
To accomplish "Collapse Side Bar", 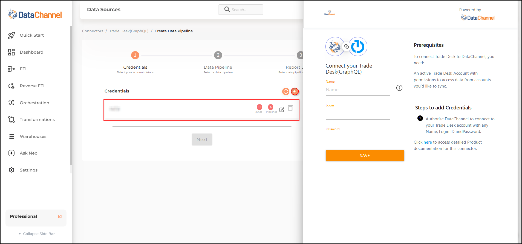I will 36,234.
